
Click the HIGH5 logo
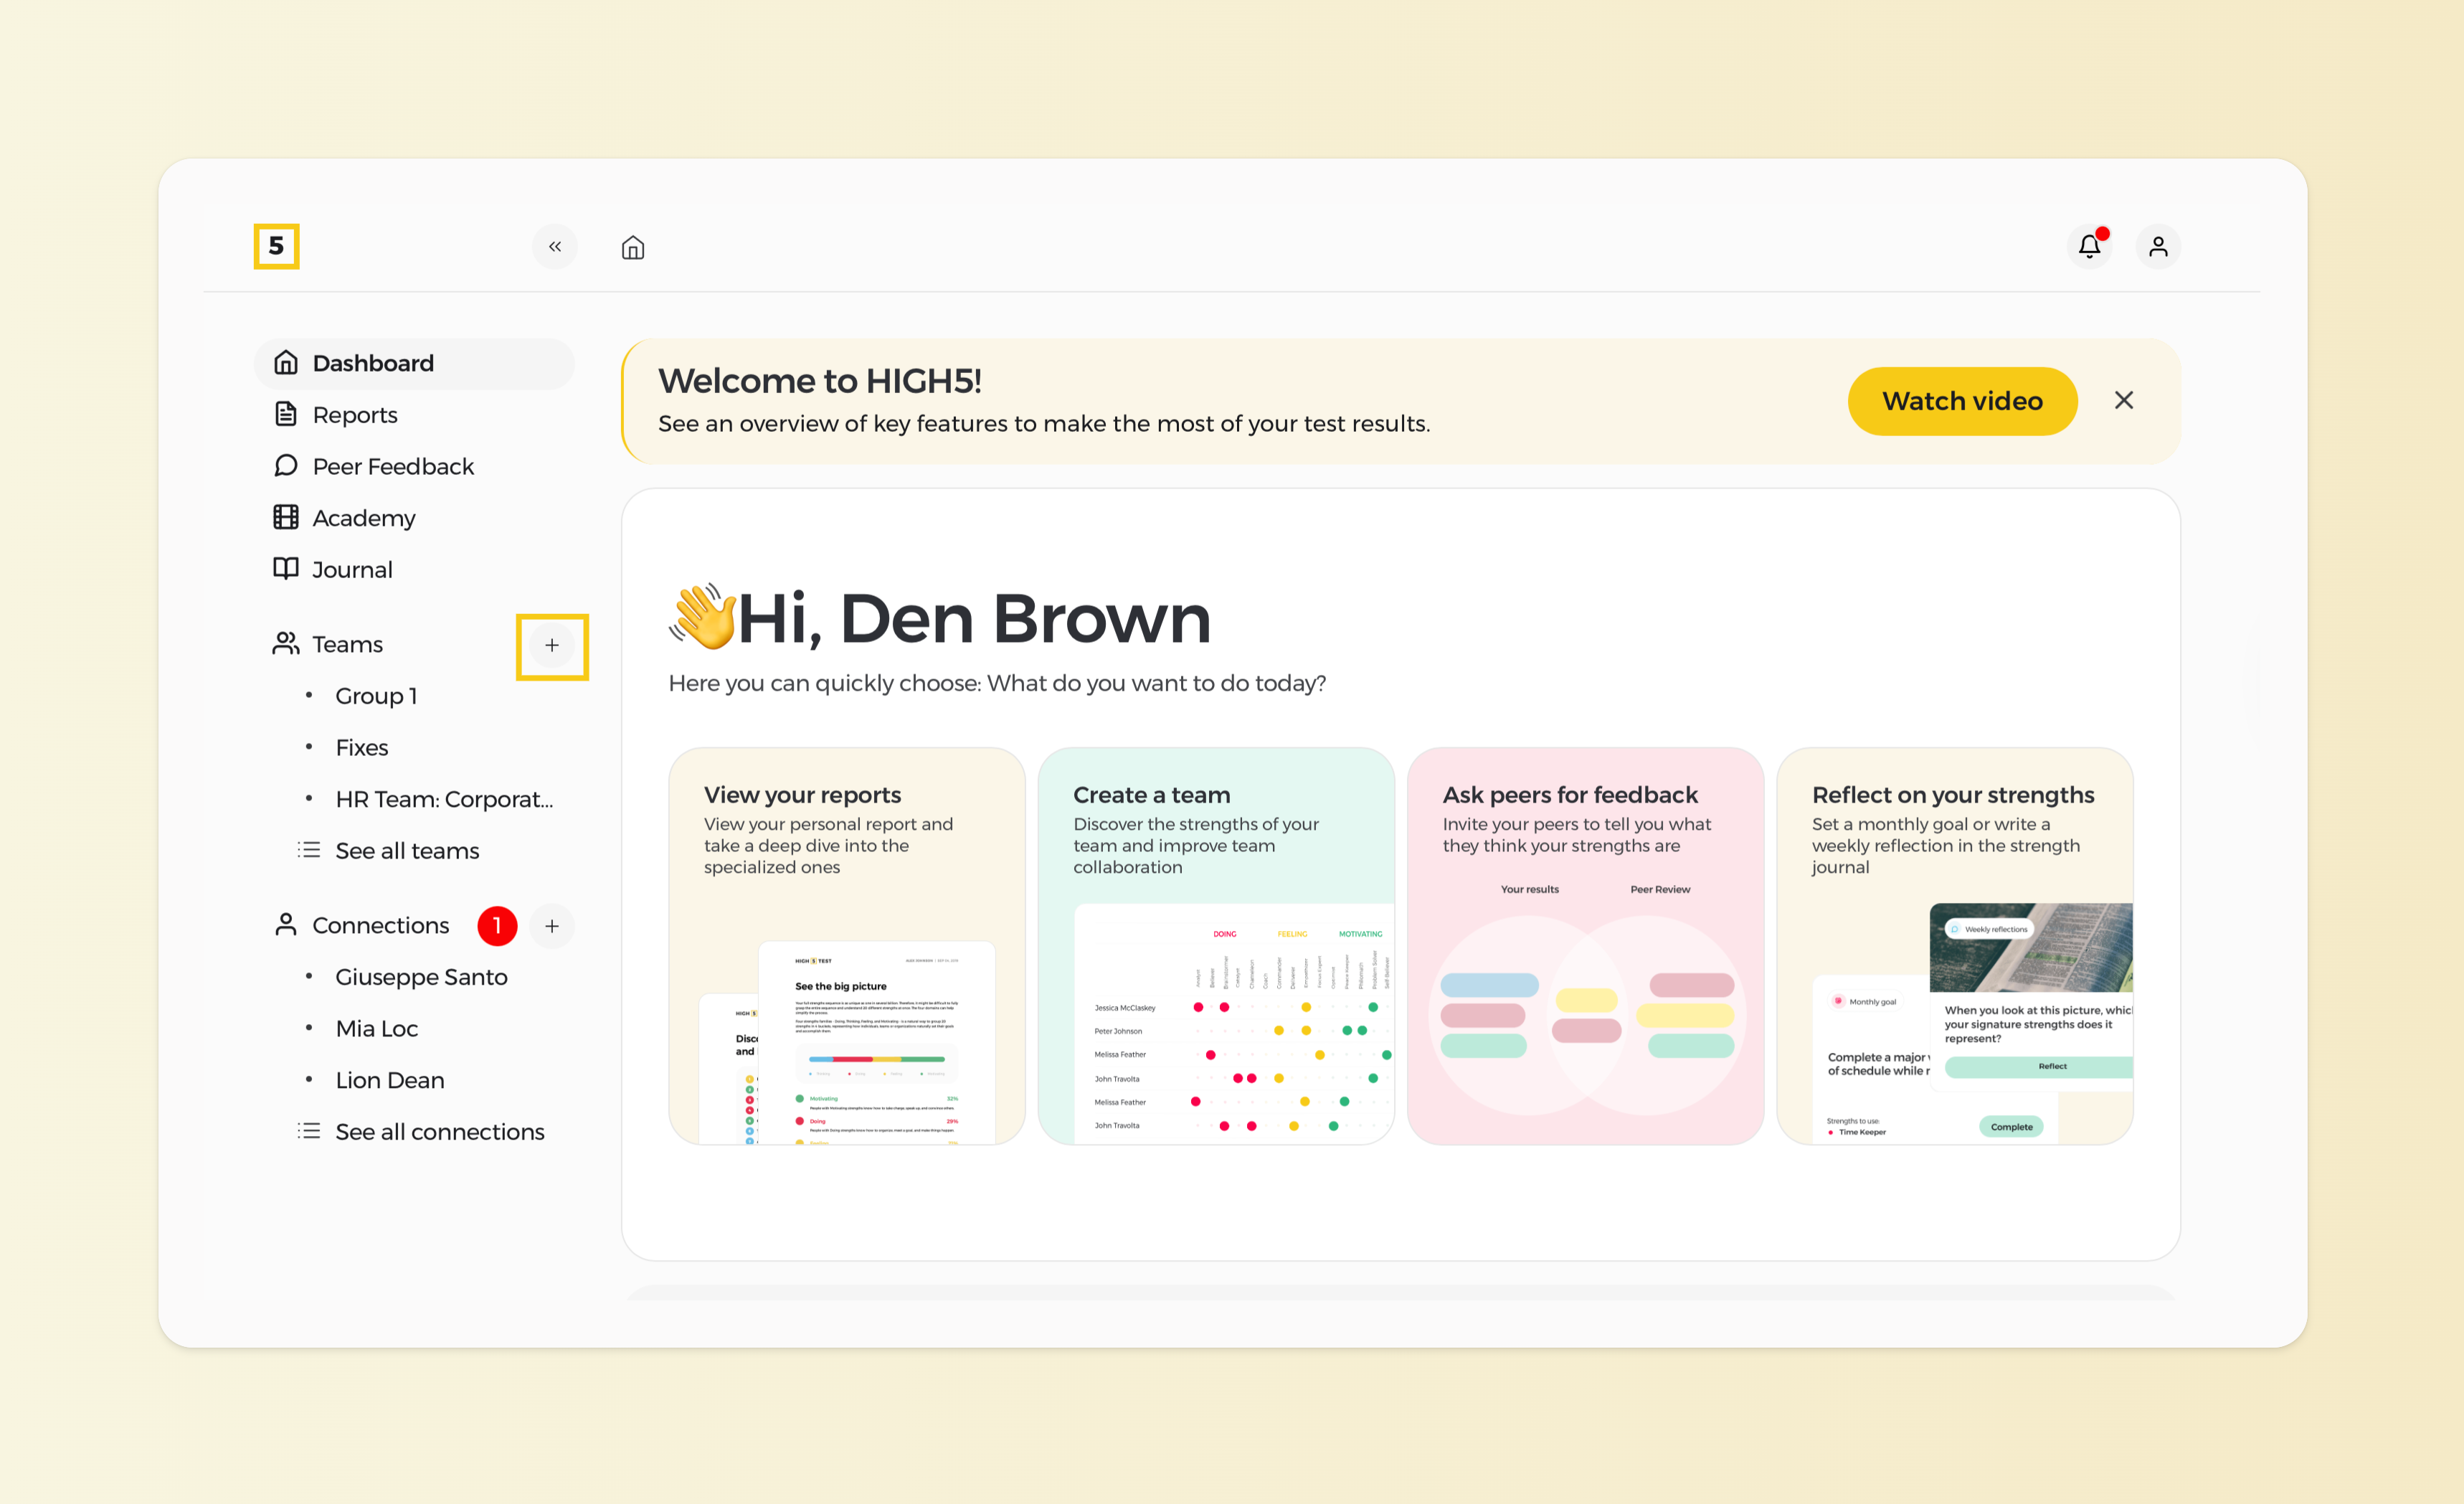276,246
